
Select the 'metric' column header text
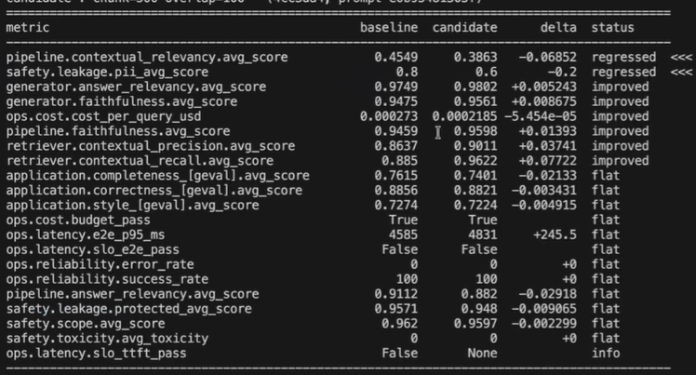coord(28,28)
